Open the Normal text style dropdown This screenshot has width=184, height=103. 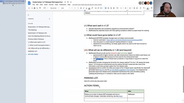point(54,8)
